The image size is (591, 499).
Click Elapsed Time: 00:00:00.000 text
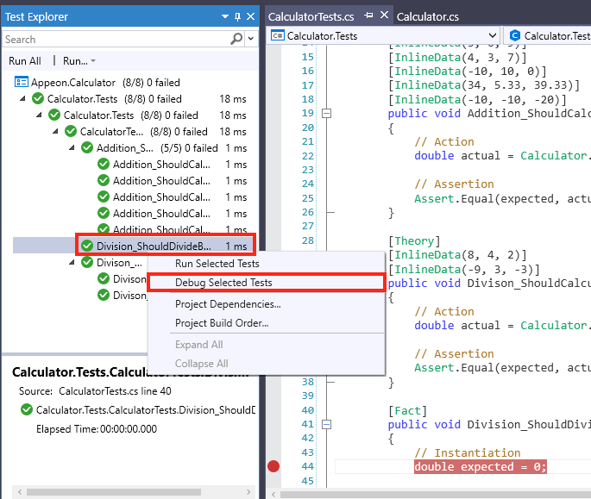[x=97, y=429]
